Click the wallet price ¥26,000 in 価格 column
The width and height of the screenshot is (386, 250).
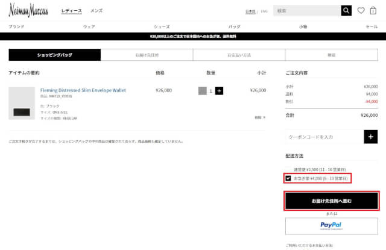163,90
